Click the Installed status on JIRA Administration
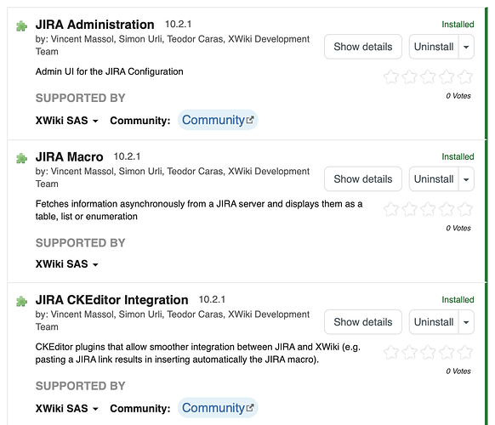495x425 pixels. pos(458,25)
